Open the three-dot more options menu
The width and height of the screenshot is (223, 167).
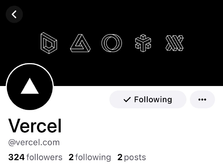click(202, 99)
